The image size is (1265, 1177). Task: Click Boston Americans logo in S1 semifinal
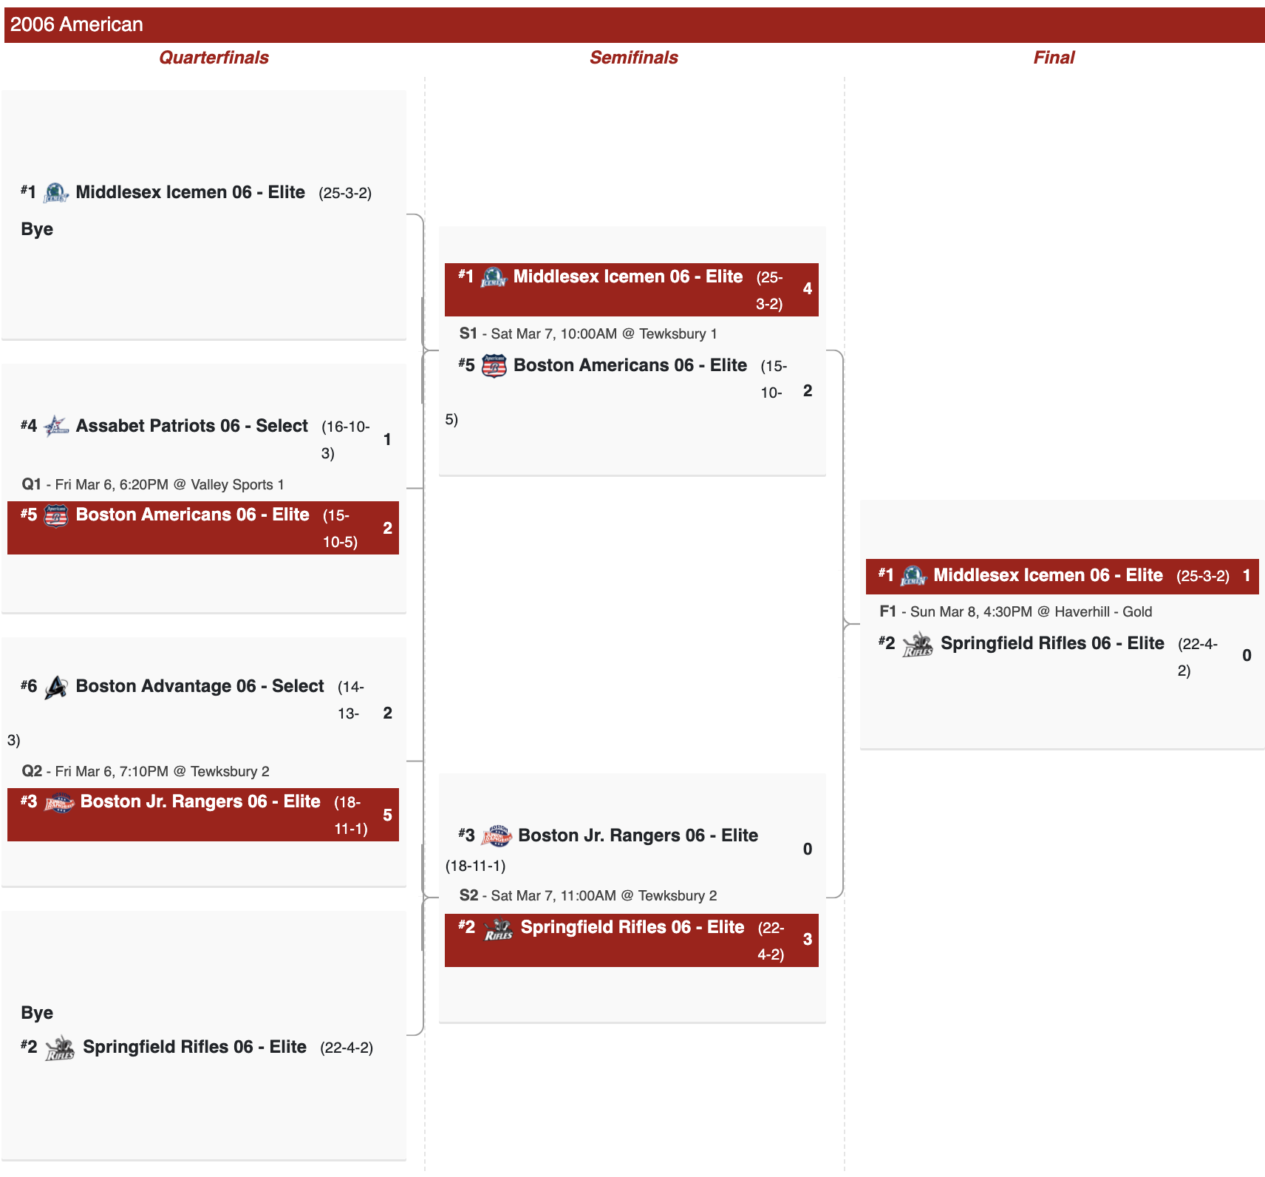point(494,366)
